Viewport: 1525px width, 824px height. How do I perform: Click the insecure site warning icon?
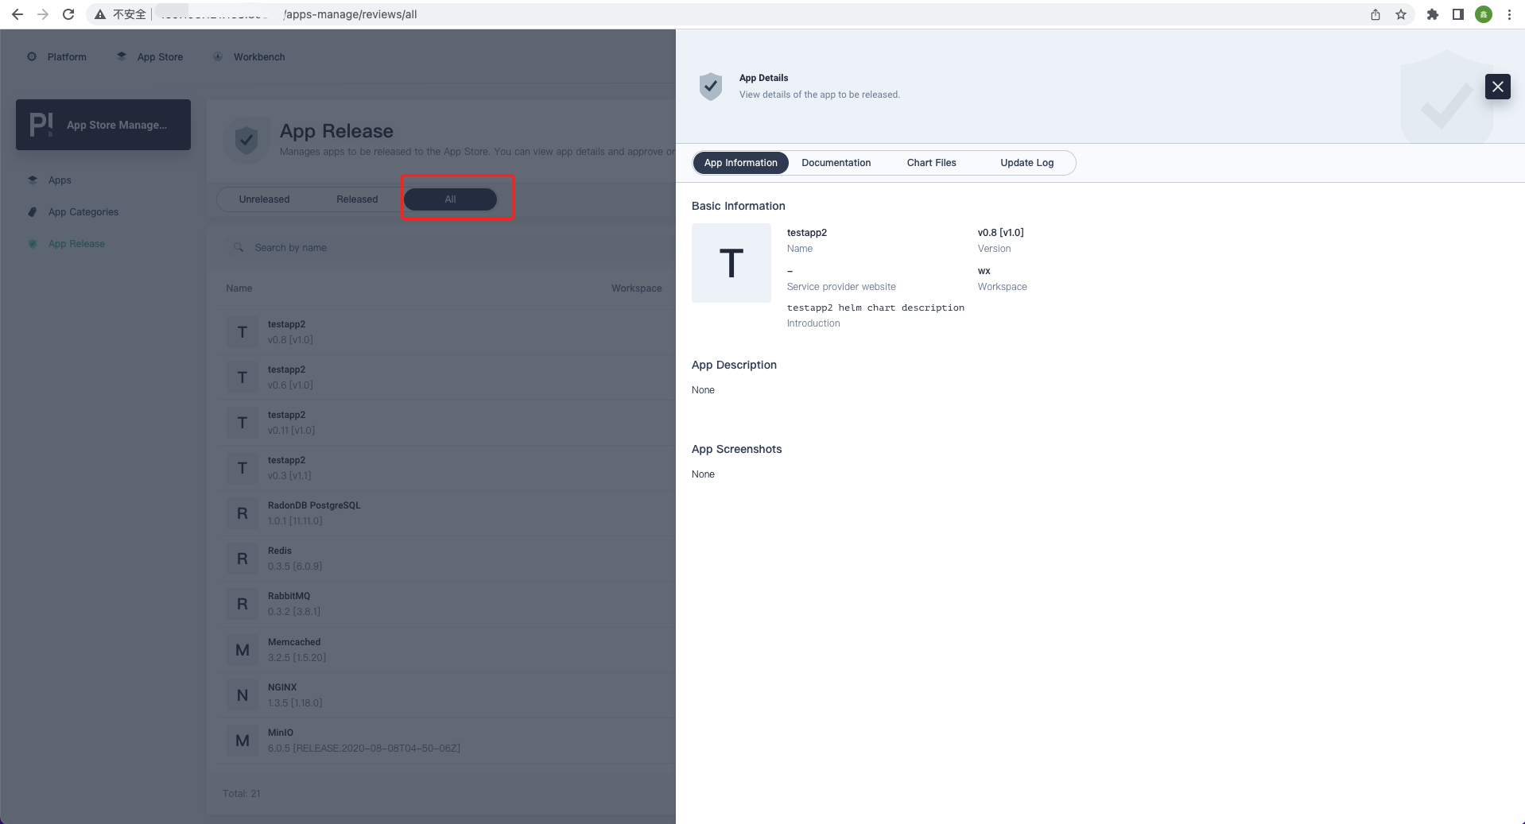[x=100, y=14]
